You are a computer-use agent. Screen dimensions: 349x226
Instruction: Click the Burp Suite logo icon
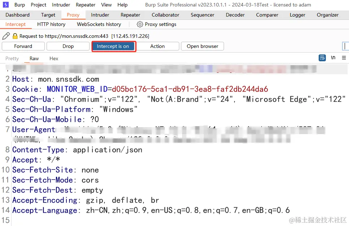coord(5,5)
